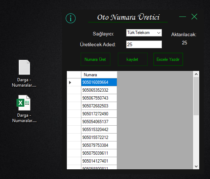Click the row selector arrow of first row
The image size is (210, 179).
70,82
